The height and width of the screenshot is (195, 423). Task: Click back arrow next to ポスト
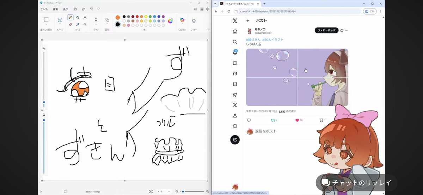coord(248,21)
